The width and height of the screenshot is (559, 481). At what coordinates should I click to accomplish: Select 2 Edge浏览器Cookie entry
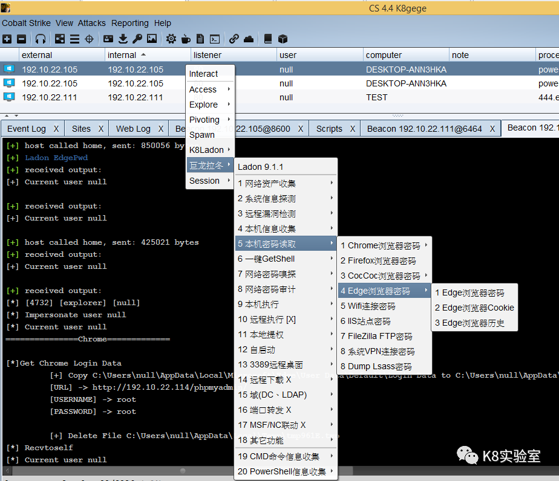474,308
